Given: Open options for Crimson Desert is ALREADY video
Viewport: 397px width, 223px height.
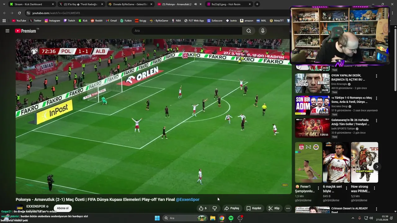Looking at the screenshot, I should click(377, 210).
